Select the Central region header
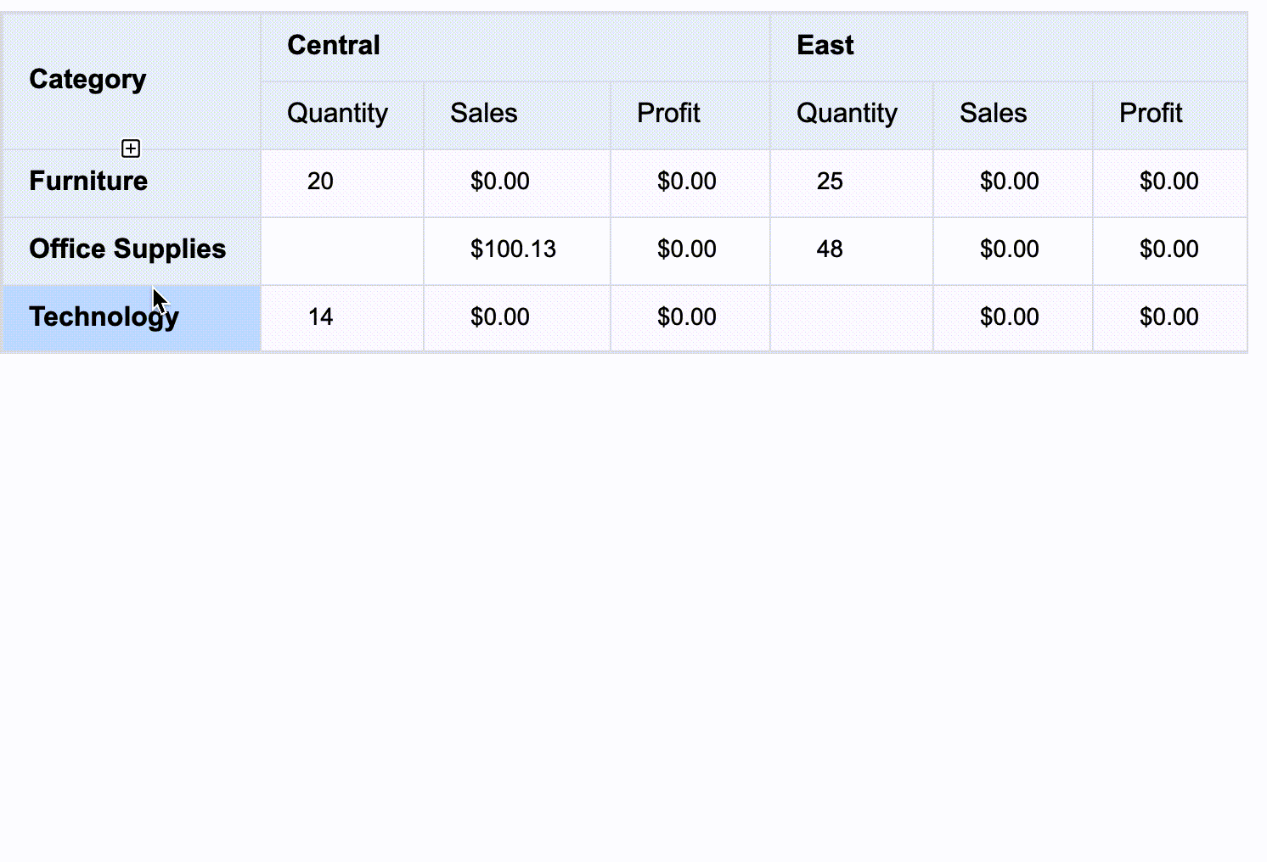The height and width of the screenshot is (862, 1267). coord(334,46)
